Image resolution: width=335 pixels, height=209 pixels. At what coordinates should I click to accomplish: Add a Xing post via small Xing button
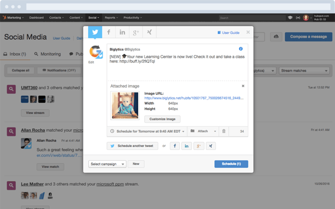tap(211, 146)
